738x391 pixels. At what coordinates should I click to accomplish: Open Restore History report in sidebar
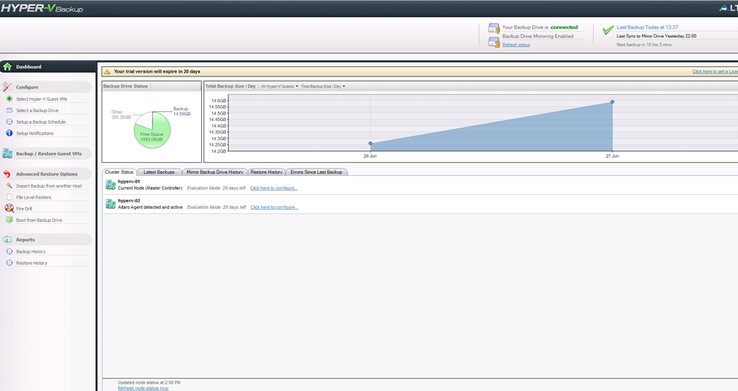pyautogui.click(x=32, y=263)
